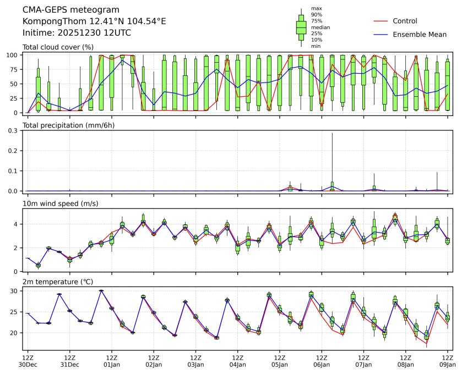462x374 pixels.
Task: Click the 0.3 tick on precipitation y-axis
Action: pos(14,130)
